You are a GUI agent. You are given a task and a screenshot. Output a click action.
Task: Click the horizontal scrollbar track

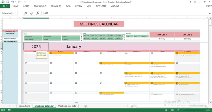169,106
